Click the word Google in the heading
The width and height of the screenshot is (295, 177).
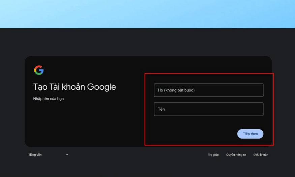tap(101, 87)
